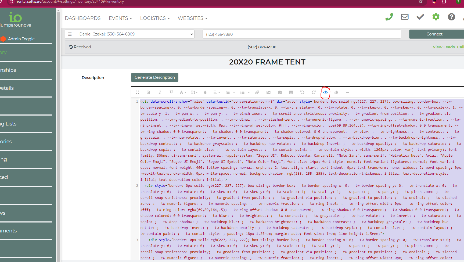This screenshot has height=262, width=464.
Task: Click the Generate Description button
Action: click(154, 77)
